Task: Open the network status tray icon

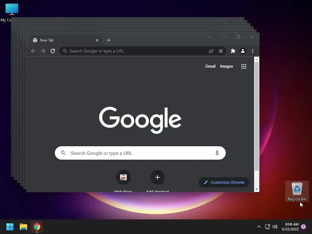Action: [x=267, y=227]
